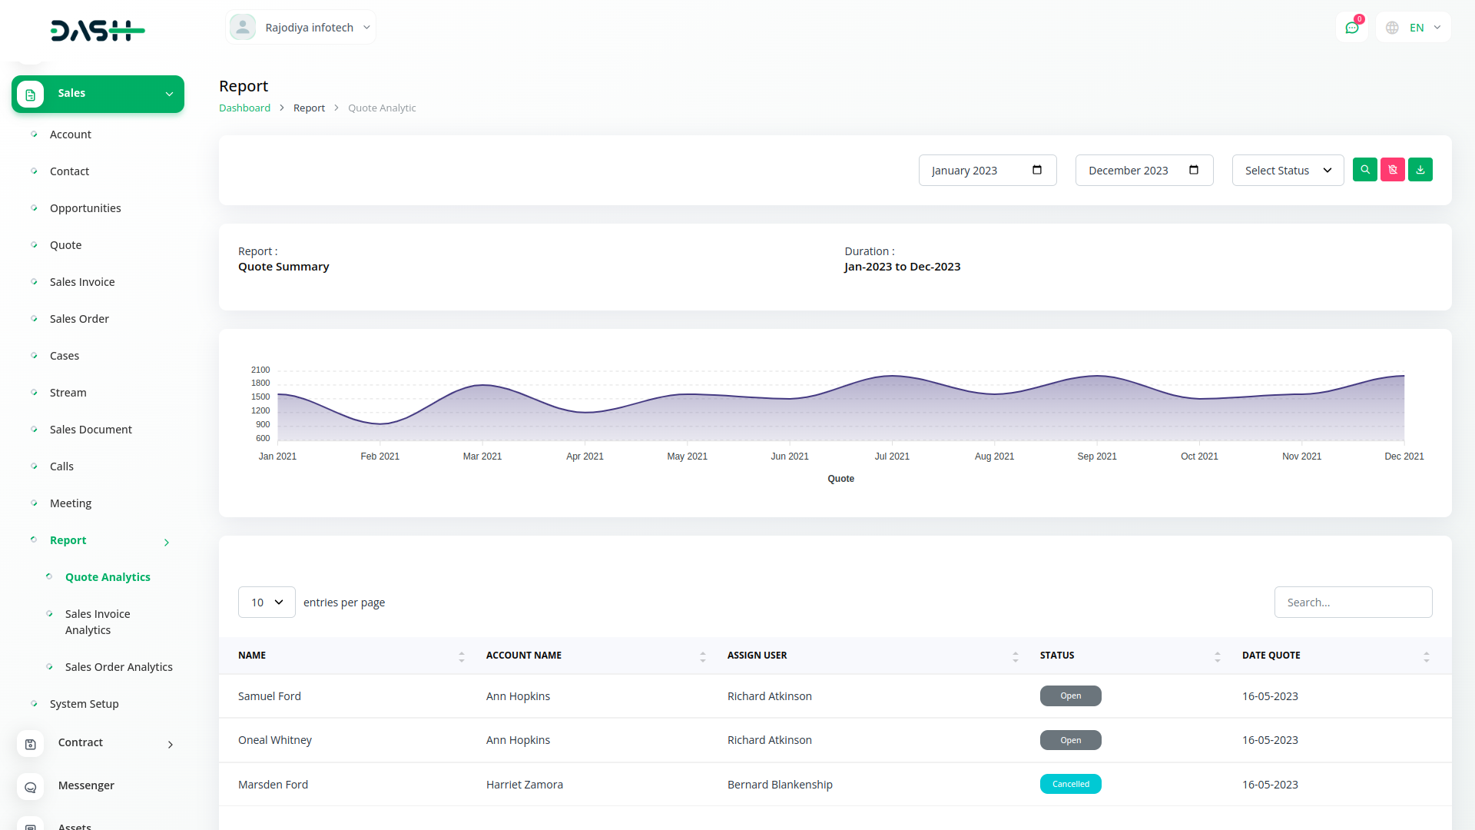
Task: Open the Select Status dropdown
Action: [1288, 171]
